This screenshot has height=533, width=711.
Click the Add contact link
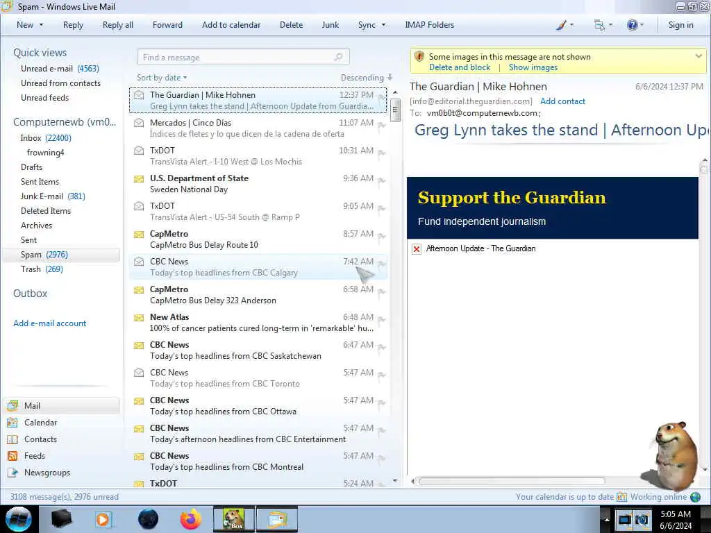coord(562,101)
